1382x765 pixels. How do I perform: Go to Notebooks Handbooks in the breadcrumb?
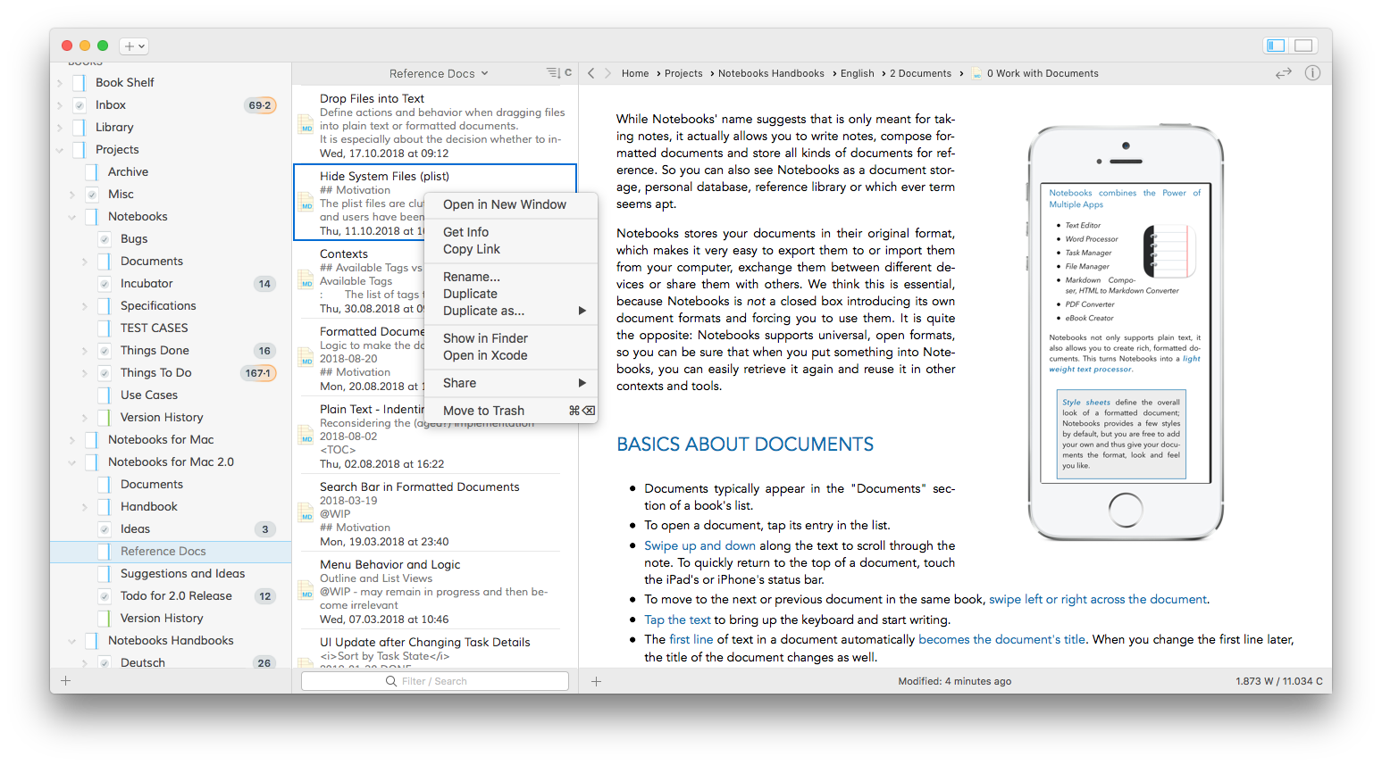coord(771,73)
